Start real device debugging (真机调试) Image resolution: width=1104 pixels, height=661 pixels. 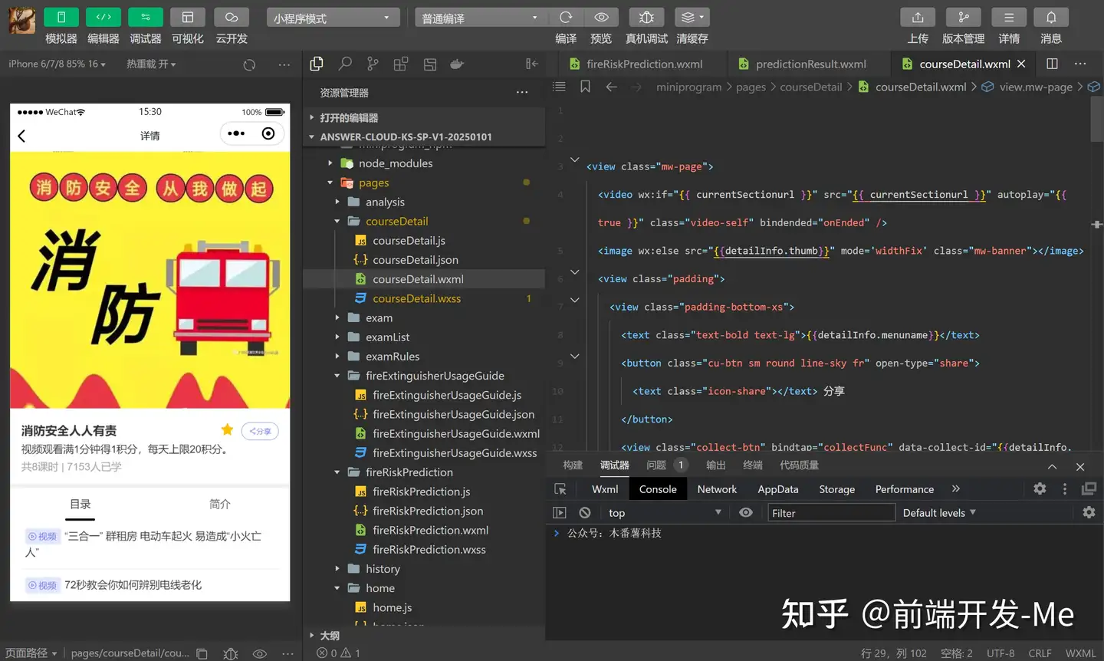click(646, 17)
